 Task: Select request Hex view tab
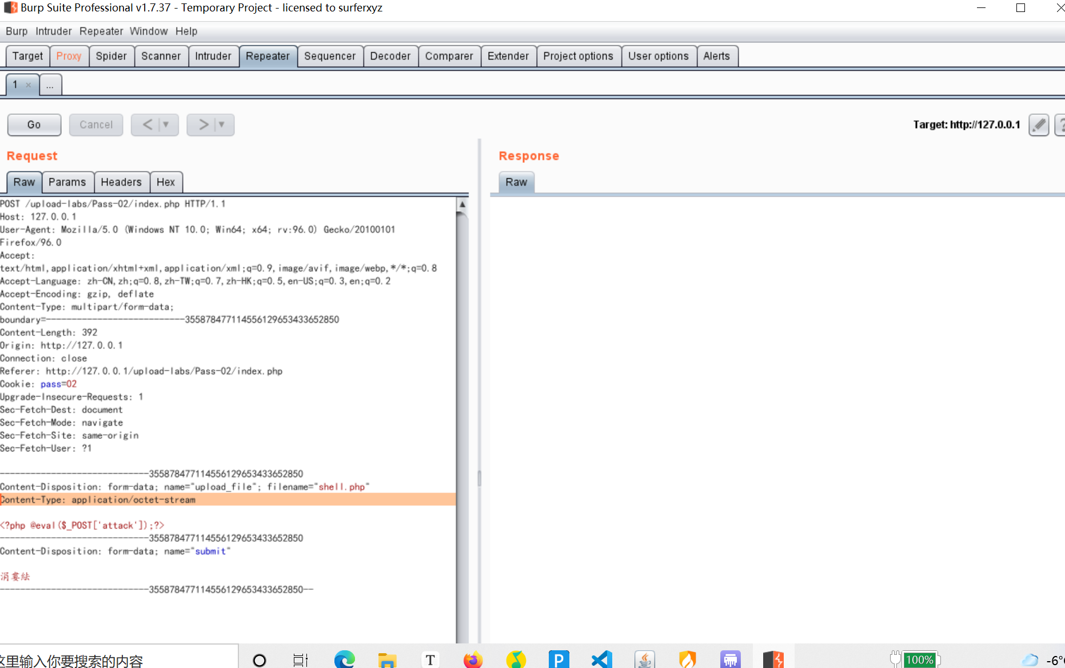click(166, 182)
